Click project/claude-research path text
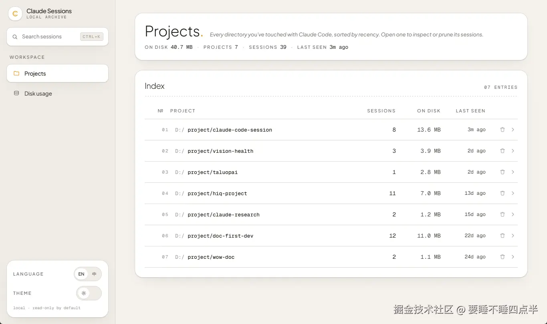547x324 pixels. point(224,215)
